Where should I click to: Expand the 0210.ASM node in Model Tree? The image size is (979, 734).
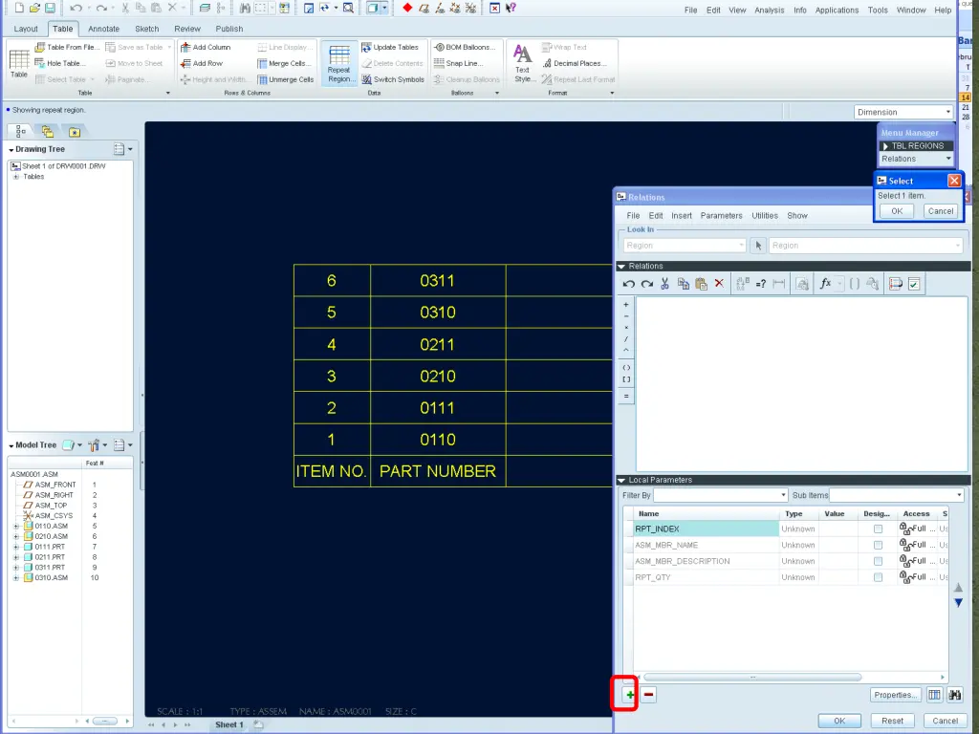[16, 536]
